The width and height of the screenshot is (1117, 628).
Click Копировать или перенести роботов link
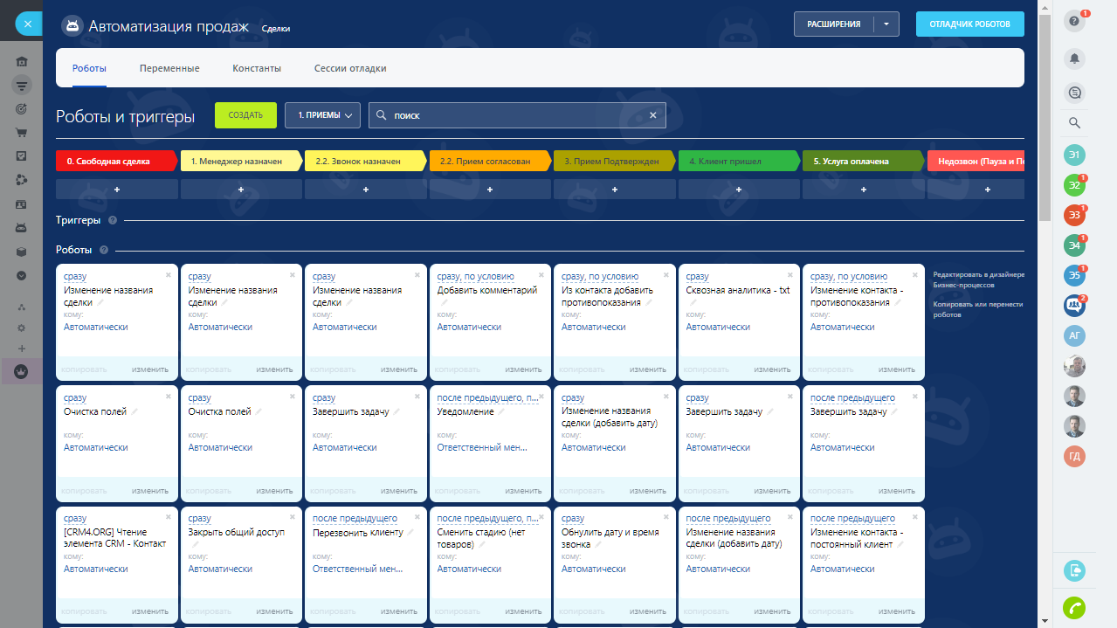click(977, 309)
